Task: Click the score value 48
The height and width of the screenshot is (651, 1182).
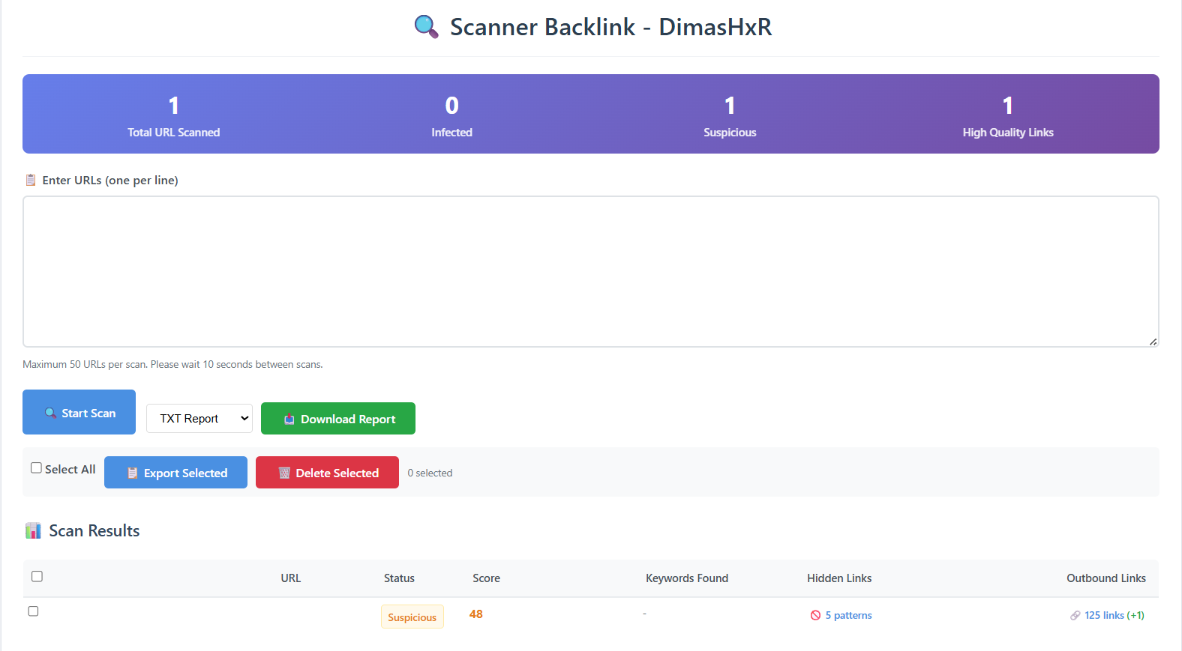Action: (476, 614)
